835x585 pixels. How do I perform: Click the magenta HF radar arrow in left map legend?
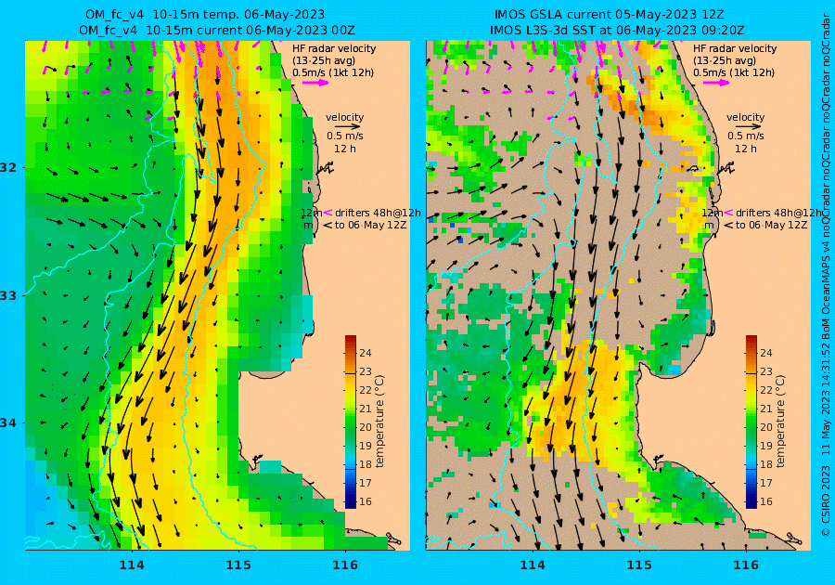(x=315, y=83)
